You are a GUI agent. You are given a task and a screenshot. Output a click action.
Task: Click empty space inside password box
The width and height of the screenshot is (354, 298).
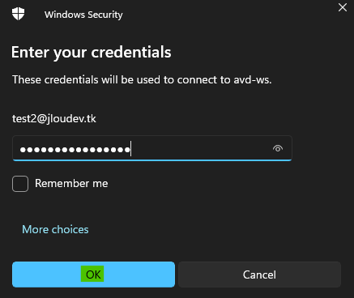(x=201, y=148)
